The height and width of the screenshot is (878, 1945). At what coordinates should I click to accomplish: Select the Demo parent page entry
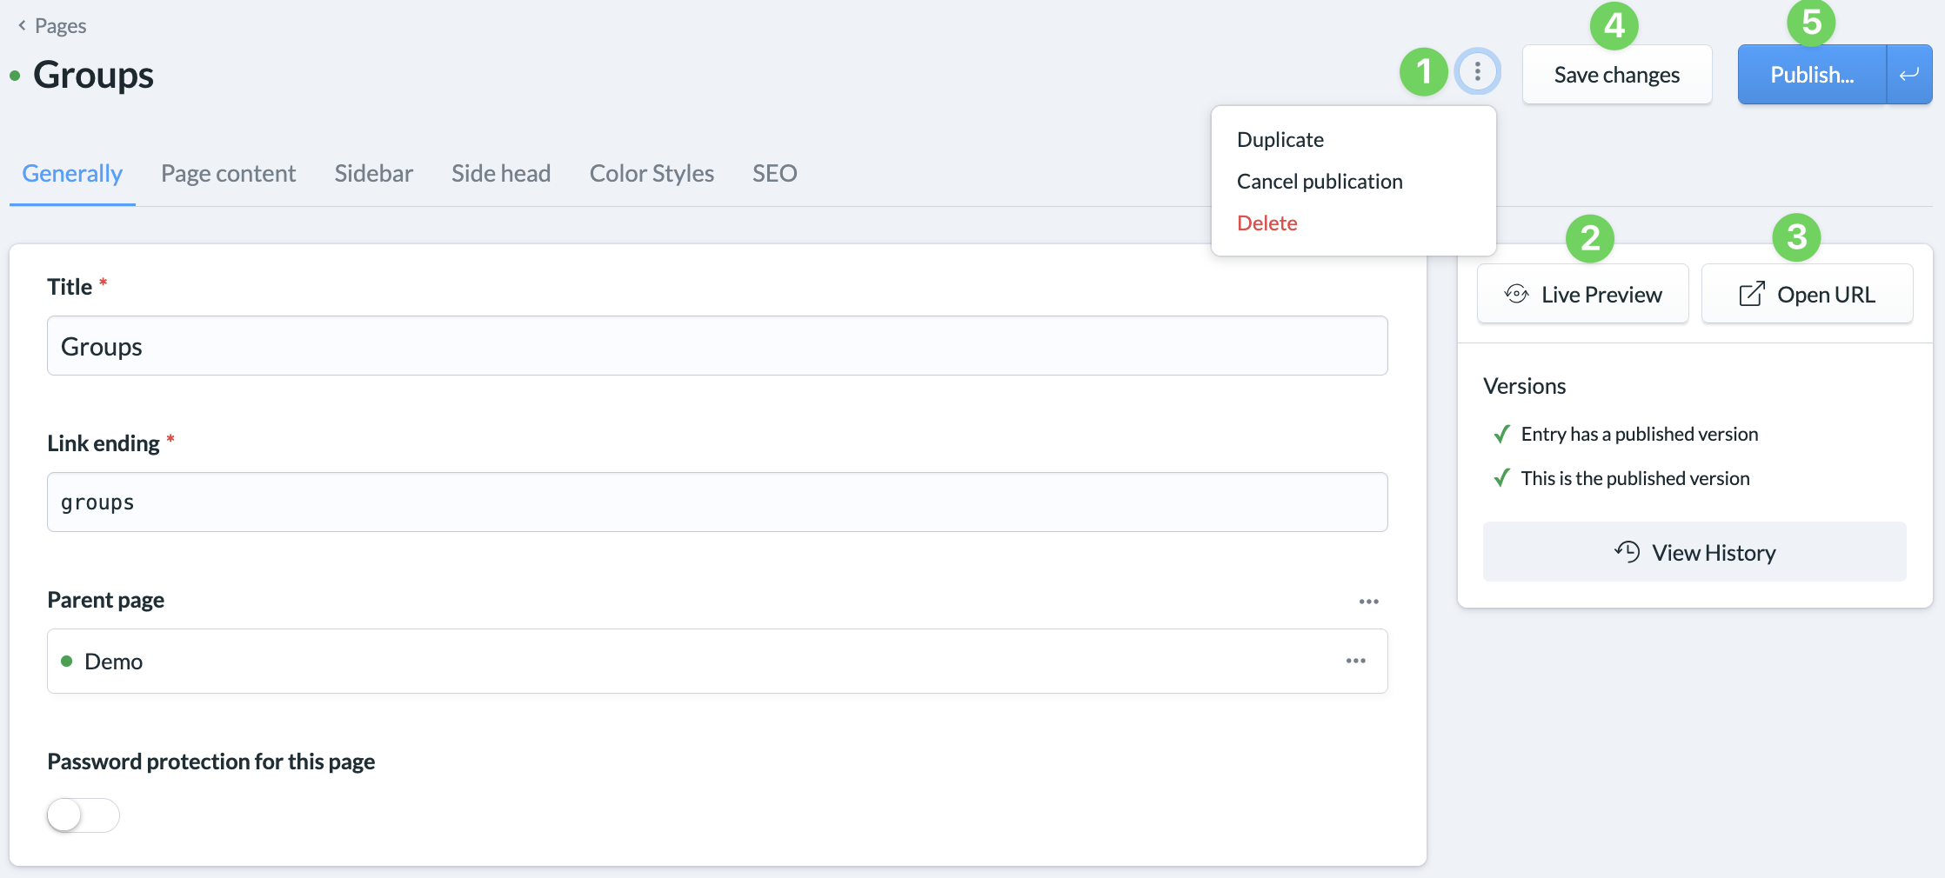718,661
